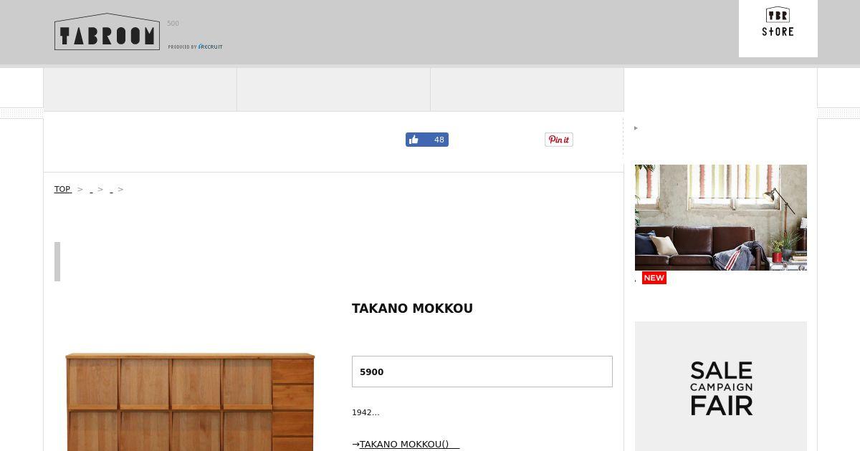
Task: Click the TABROOM house logo
Action: click(107, 31)
